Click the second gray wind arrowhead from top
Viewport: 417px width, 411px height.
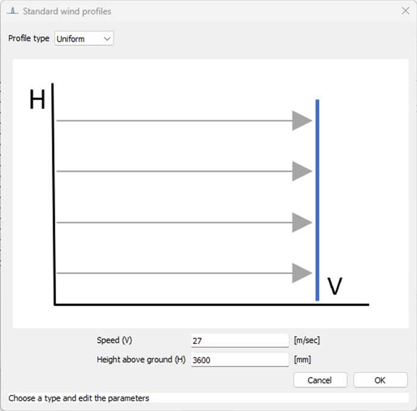coord(302,172)
